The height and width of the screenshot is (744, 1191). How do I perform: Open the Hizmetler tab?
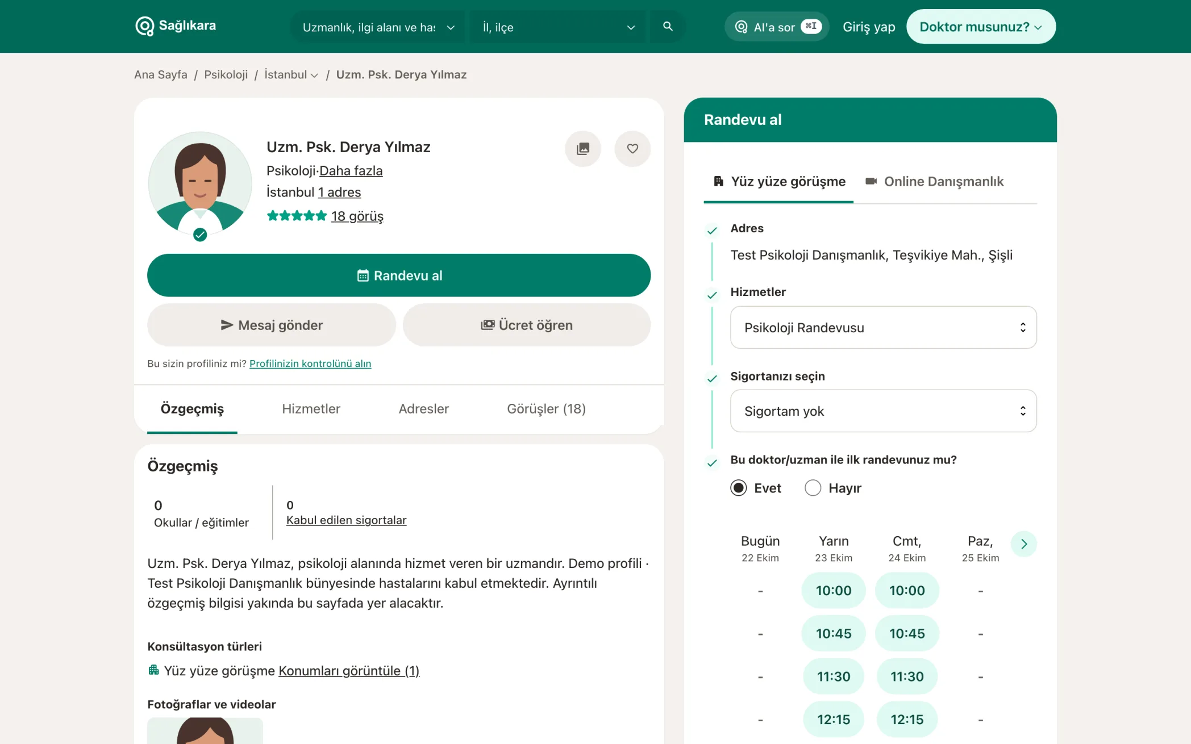tap(311, 409)
